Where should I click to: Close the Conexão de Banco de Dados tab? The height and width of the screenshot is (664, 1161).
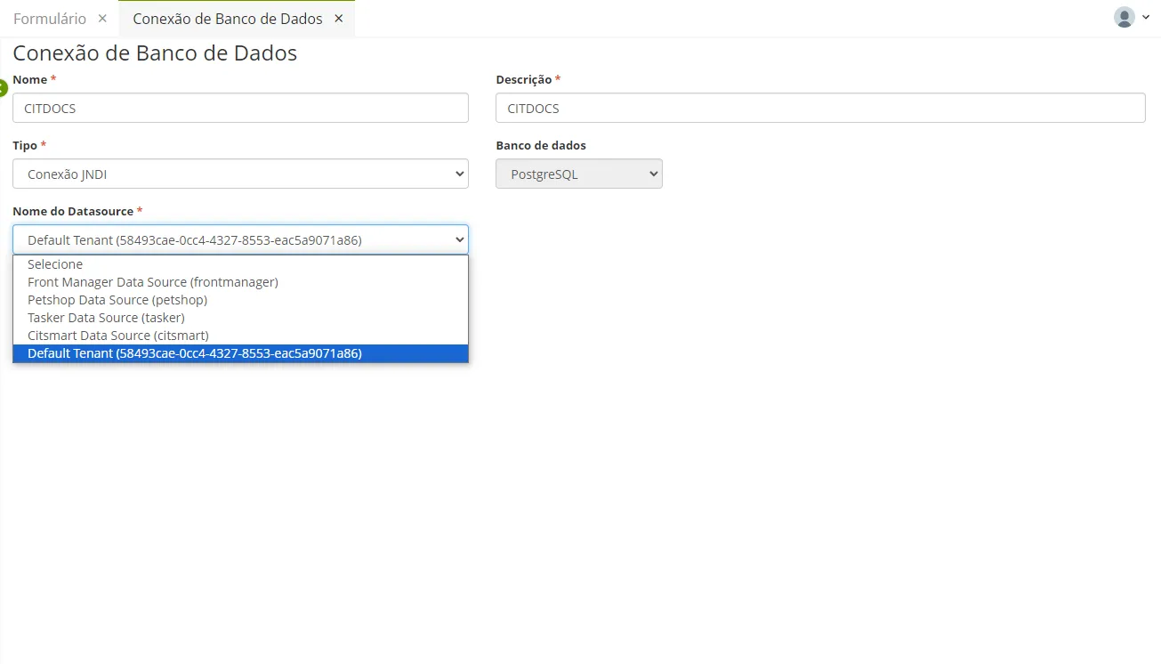[339, 19]
